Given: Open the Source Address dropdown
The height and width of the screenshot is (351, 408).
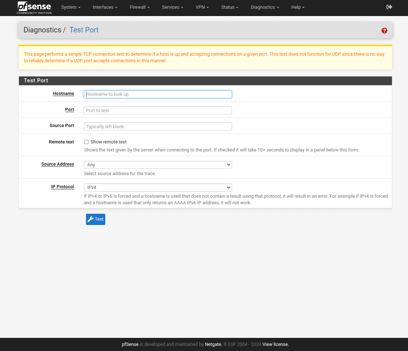Looking at the screenshot, I should (x=158, y=165).
